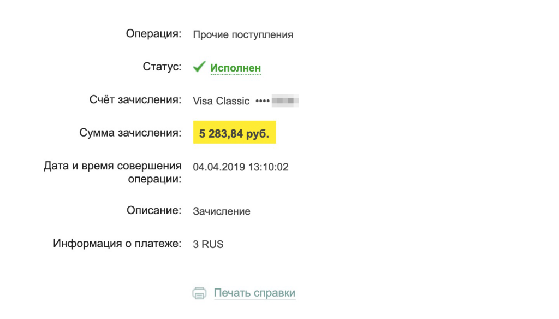Select the 3 RUS payment info value
Viewport: 559px width, 319px height.
click(208, 245)
